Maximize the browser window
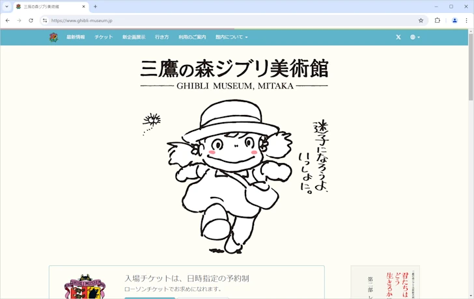Screen dimensions: 474x299 coord(451,6)
